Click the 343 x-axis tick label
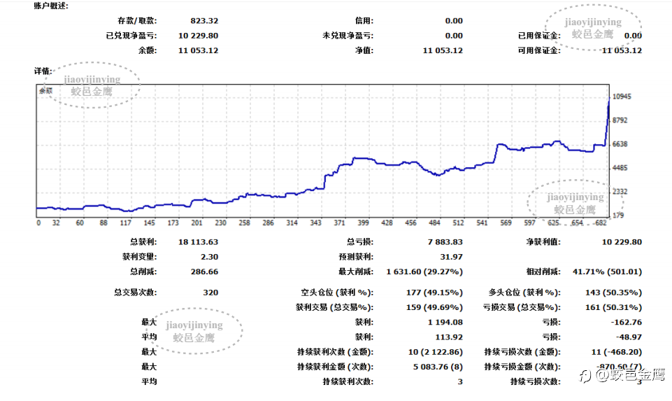The width and height of the screenshot is (672, 401). click(x=315, y=223)
